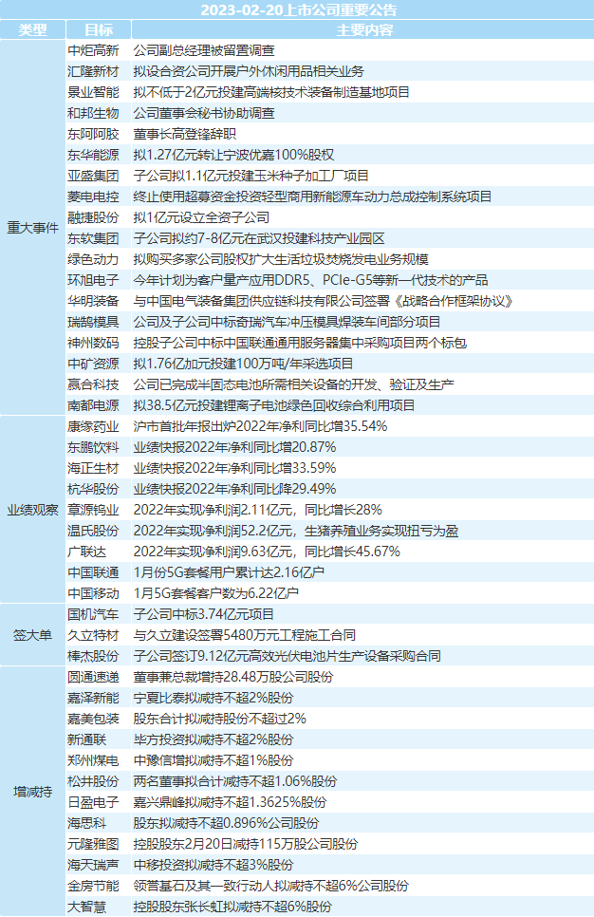Select company name 广联达
This screenshot has width=594, height=917.
[x=86, y=552]
